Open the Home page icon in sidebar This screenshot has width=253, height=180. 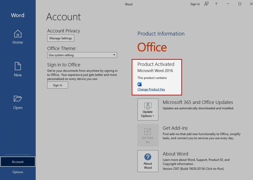[x=18, y=34]
